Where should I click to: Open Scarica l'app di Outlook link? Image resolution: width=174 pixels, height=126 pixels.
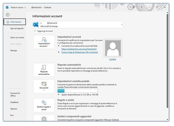(80, 52)
